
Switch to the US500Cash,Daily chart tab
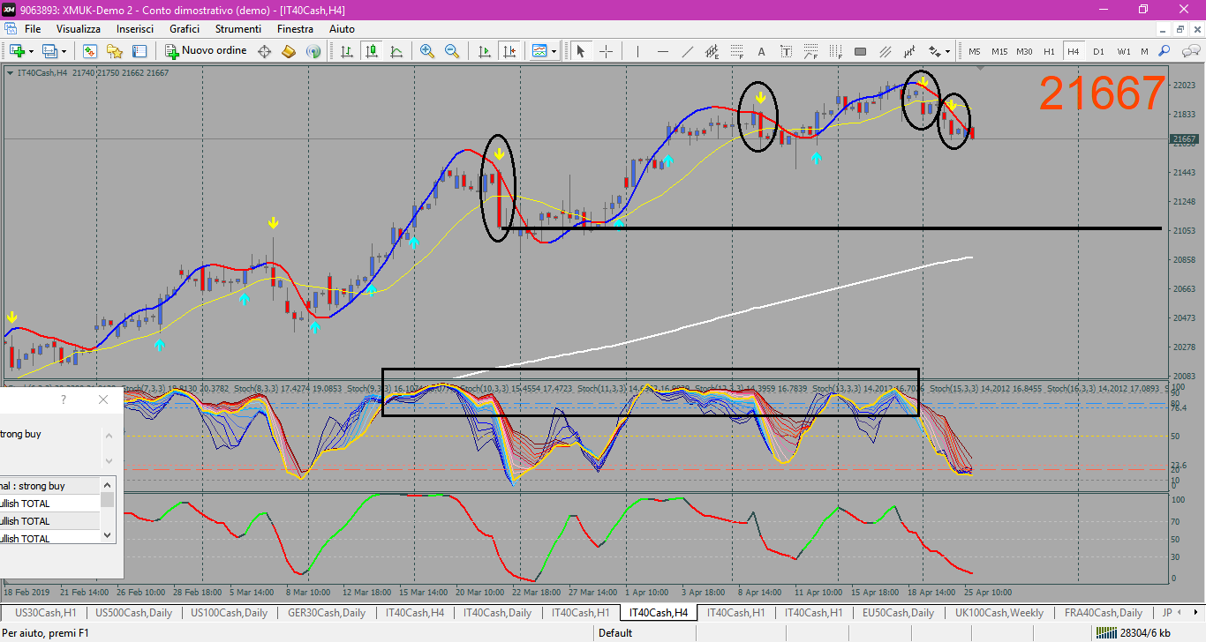[x=134, y=612]
